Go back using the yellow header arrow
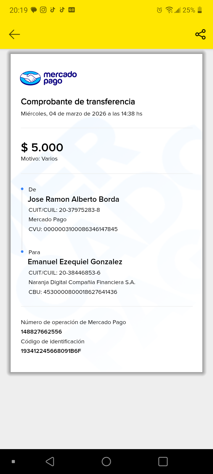The image size is (213, 474). pyautogui.click(x=14, y=34)
